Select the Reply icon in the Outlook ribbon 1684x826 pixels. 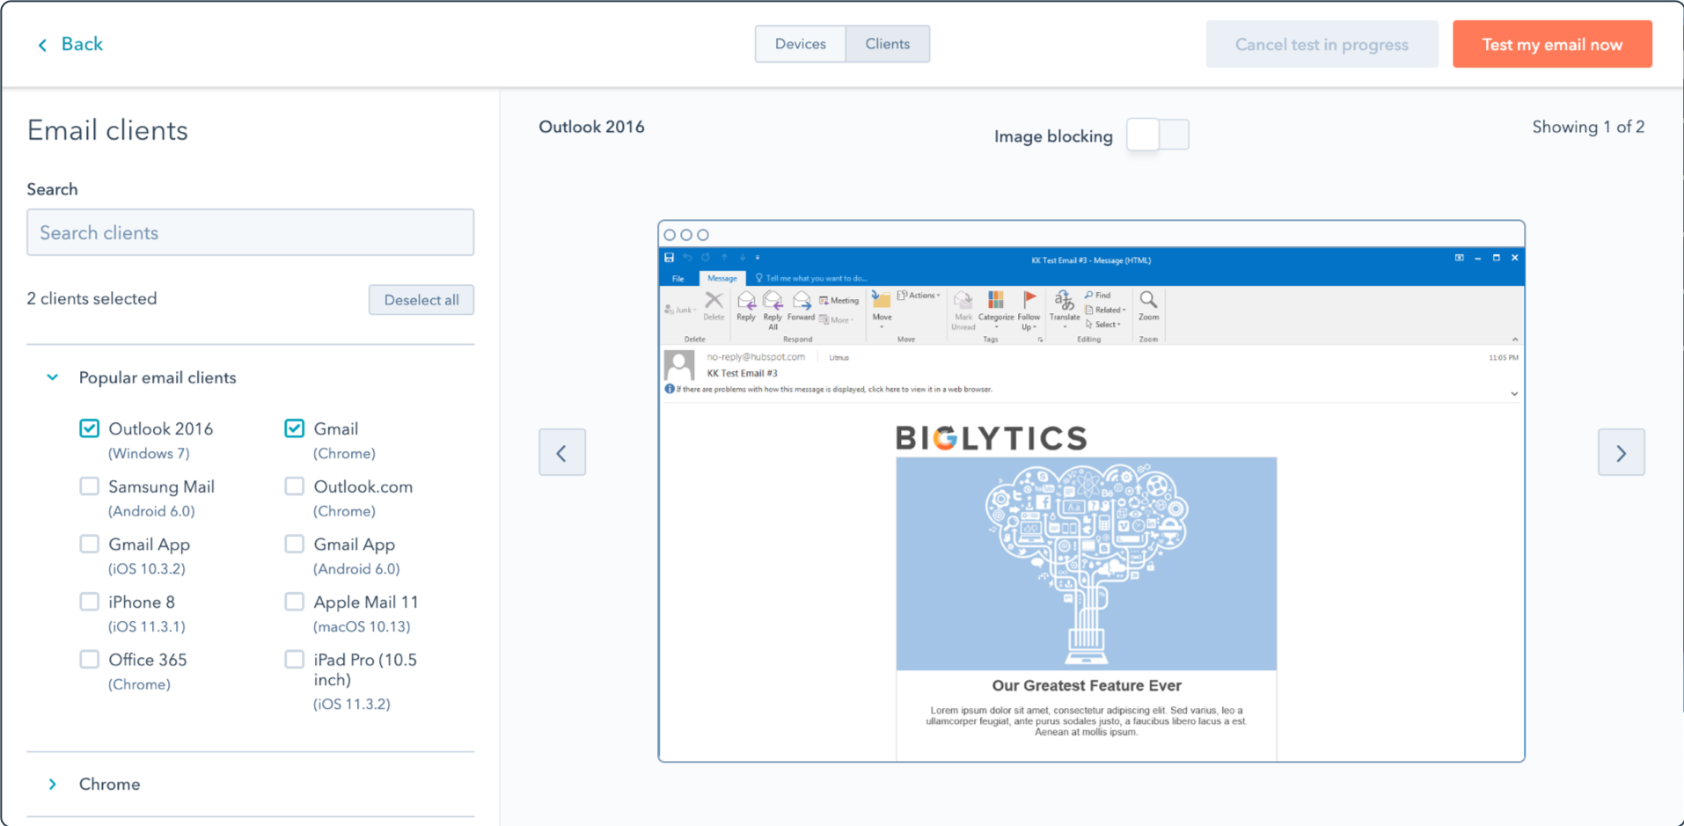pyautogui.click(x=747, y=301)
